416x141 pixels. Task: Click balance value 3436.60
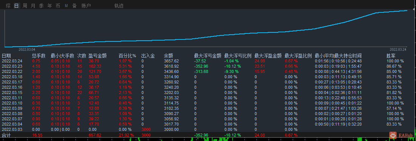171,71
